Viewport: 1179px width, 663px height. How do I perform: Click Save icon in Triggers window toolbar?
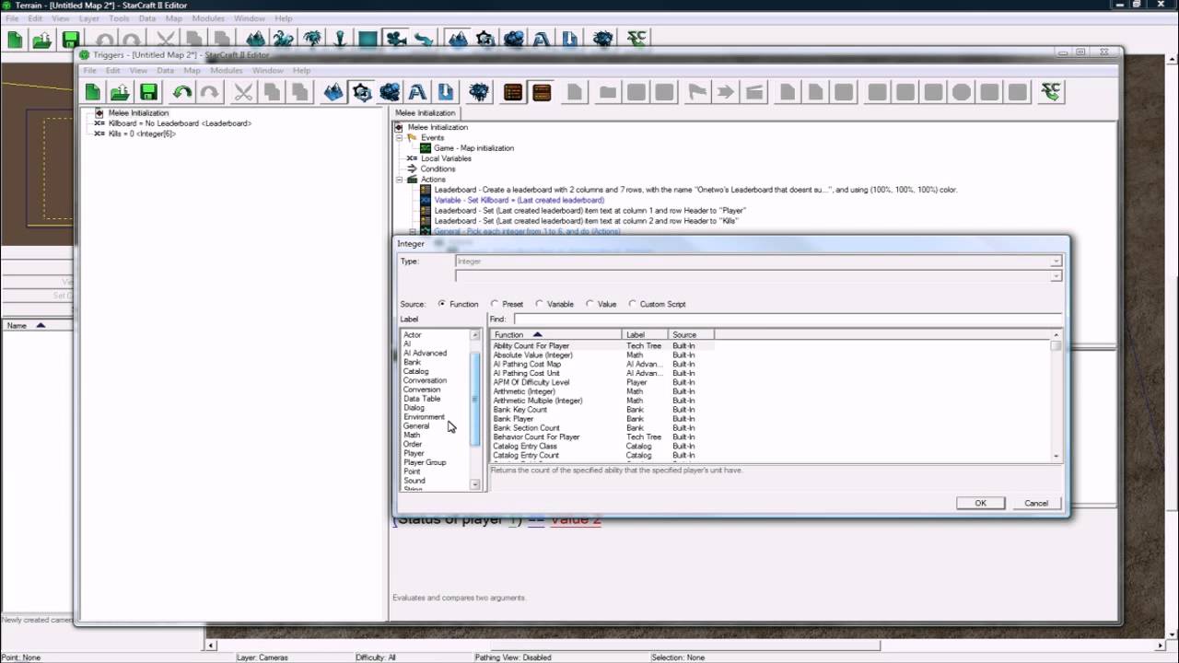148,92
